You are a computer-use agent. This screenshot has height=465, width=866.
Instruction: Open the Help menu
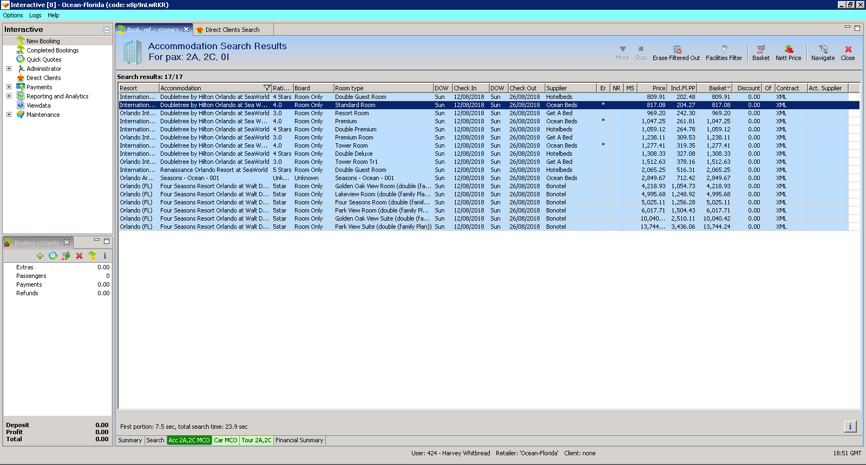coord(53,15)
